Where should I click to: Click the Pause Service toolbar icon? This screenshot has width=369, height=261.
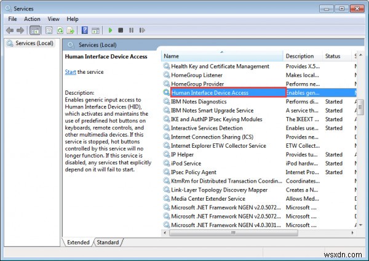[132, 30]
